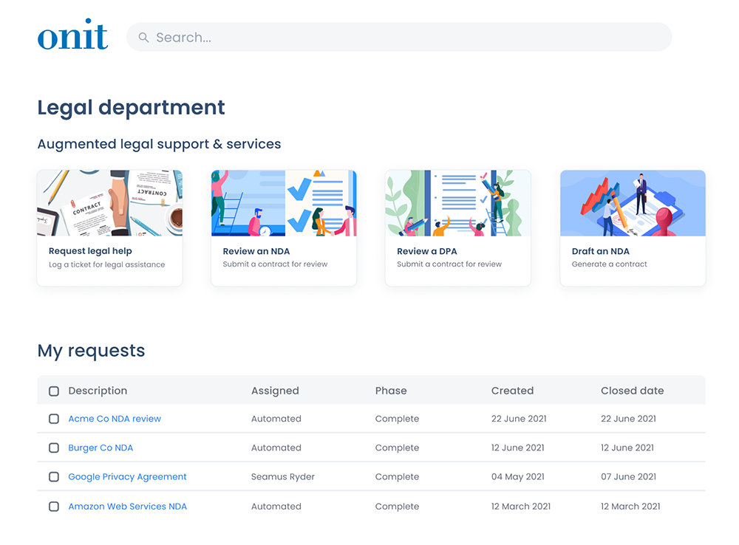This screenshot has width=739, height=545.
Task: Check the Google Privacy Agreement row
Action: 54,477
